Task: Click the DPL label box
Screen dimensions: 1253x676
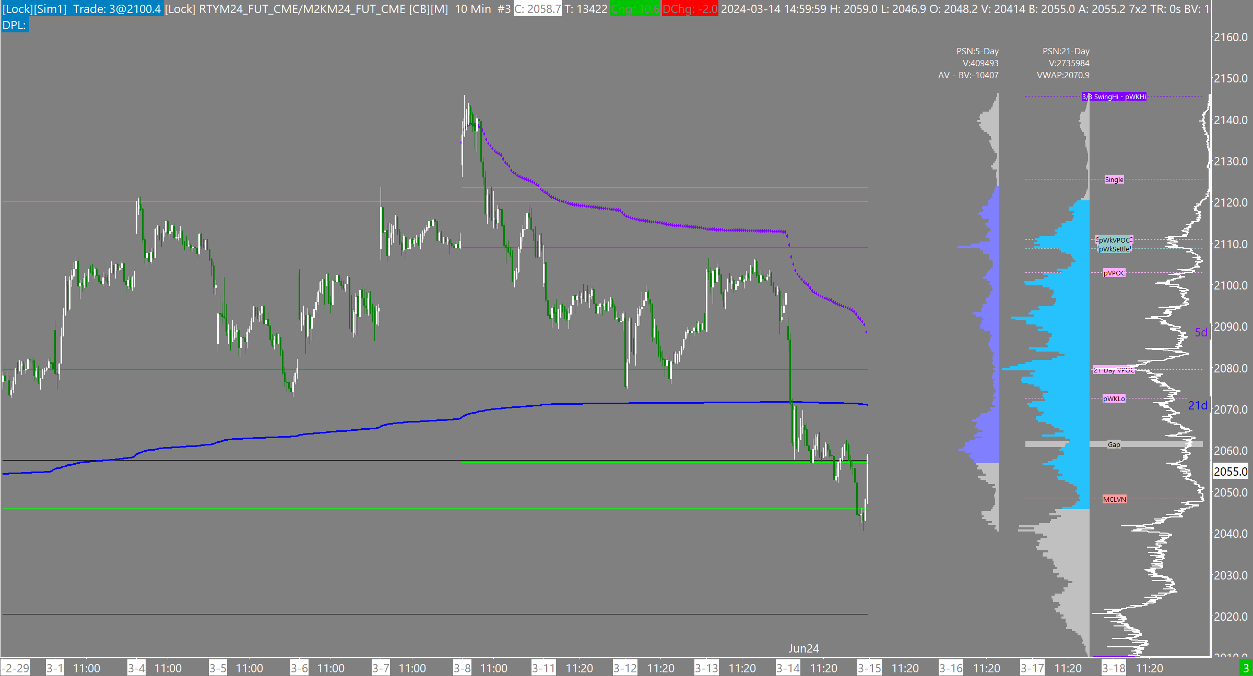Action: [15, 25]
